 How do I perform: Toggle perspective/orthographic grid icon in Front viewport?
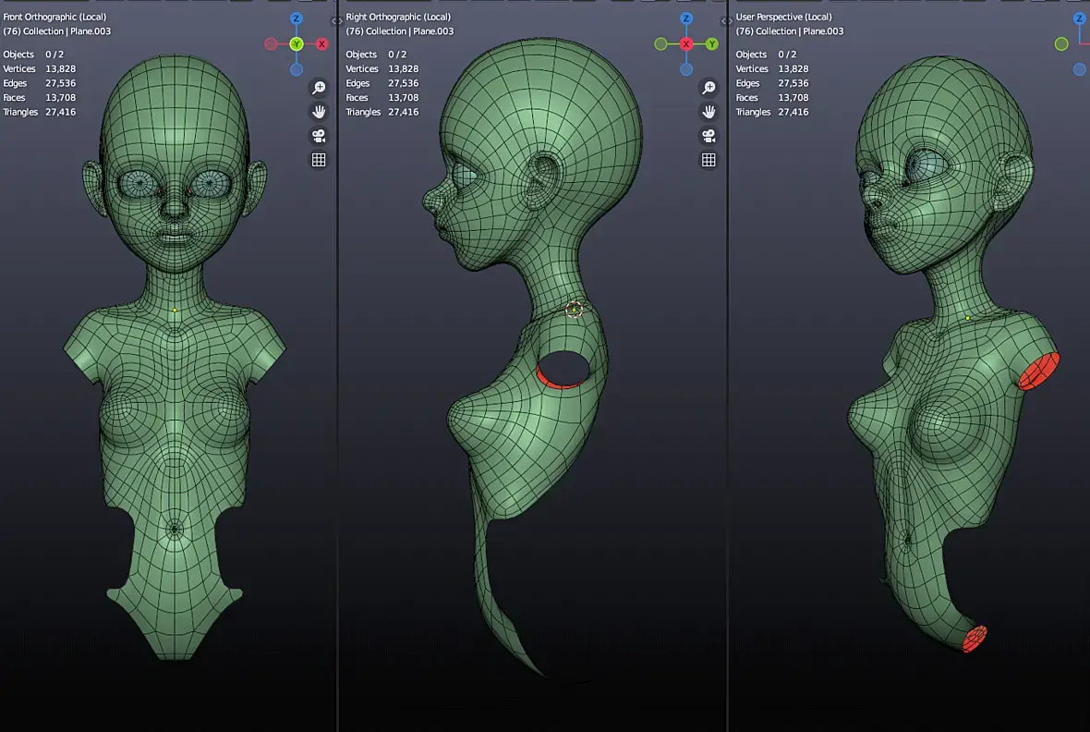click(x=319, y=160)
